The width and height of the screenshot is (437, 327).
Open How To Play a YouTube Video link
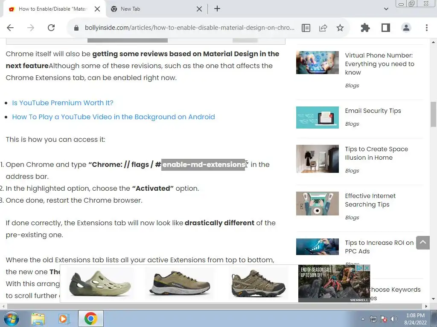click(x=114, y=117)
